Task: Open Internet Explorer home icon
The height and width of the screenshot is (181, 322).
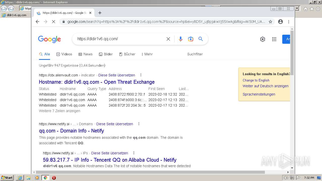Action: coord(306,9)
